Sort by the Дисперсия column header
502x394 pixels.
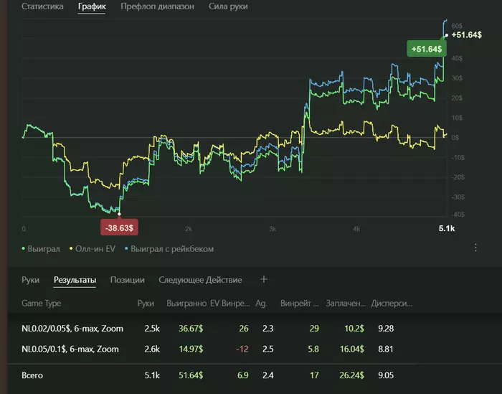coord(392,304)
